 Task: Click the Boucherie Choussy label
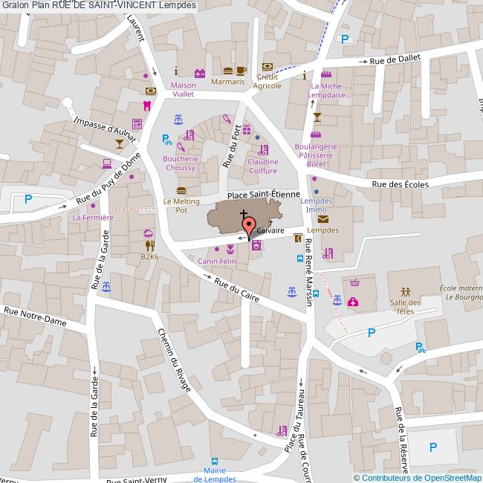pyautogui.click(x=181, y=163)
